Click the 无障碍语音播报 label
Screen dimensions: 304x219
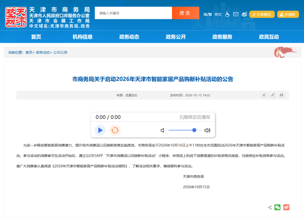point(195,117)
